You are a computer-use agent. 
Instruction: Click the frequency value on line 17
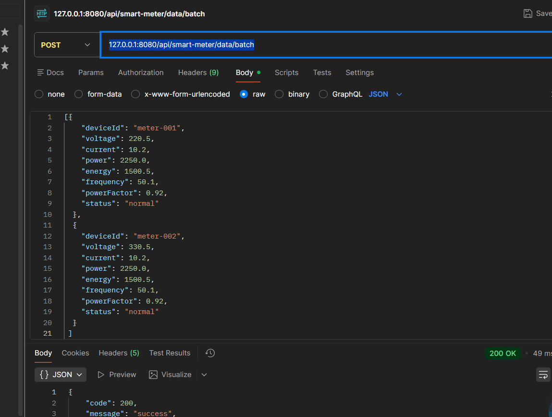coord(146,290)
